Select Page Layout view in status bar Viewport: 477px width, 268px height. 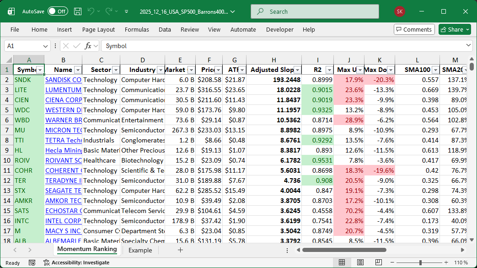pyautogui.click(x=360, y=263)
